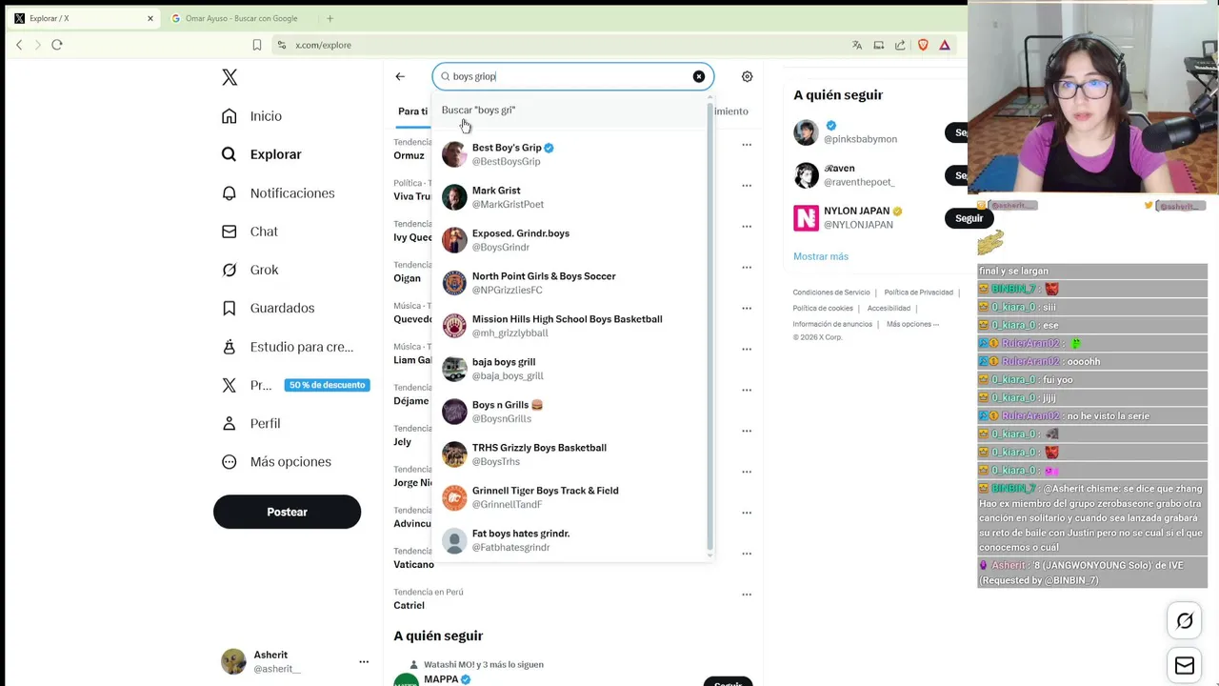This screenshot has width=1219, height=686.
Task: Select baja boys grill result
Action: (x=571, y=369)
